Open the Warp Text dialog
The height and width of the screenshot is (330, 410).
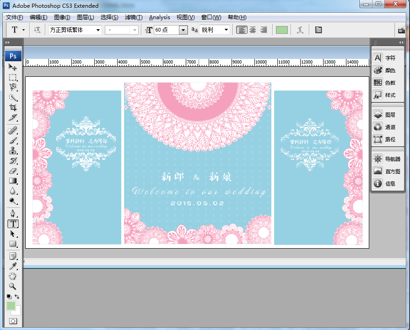coord(300,30)
